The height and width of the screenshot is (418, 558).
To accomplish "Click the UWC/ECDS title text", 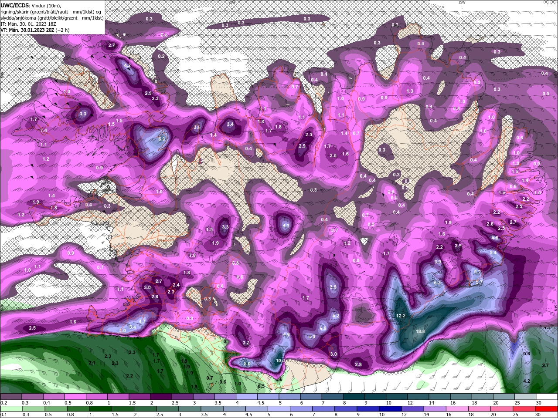I will (15, 5).
